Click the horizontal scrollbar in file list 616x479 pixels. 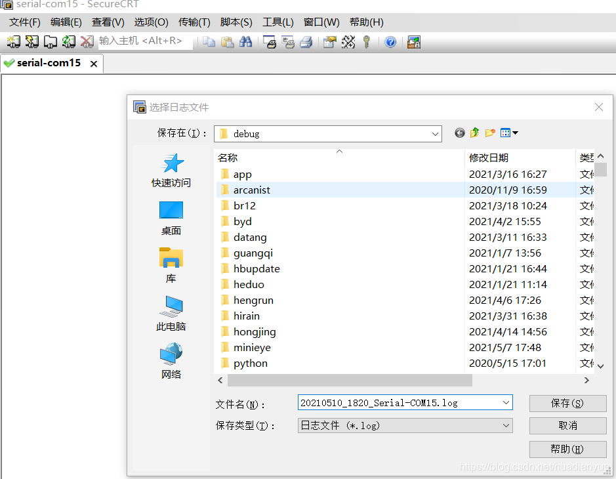point(350,380)
